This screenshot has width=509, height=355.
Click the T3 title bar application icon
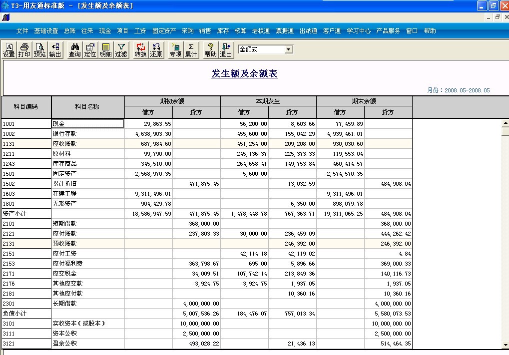[5, 5]
